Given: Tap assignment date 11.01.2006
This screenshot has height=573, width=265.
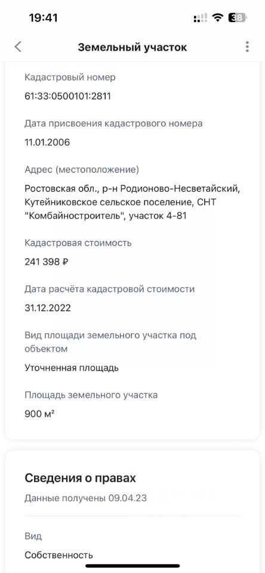Looking at the screenshot, I should [x=47, y=142].
